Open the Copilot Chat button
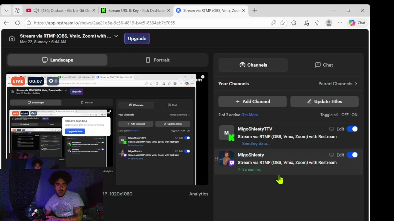Viewport: 394px width, 221px height. pos(357,23)
